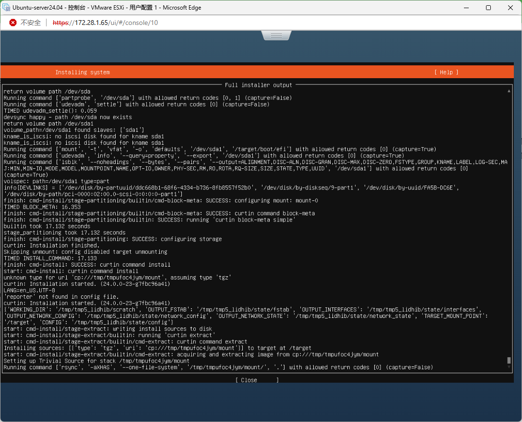Click the VMware ESXi favicon in title bar
The height and width of the screenshot is (422, 522).
tap(7, 8)
